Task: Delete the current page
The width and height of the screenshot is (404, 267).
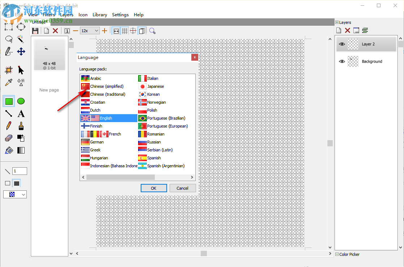Action: 55,31
